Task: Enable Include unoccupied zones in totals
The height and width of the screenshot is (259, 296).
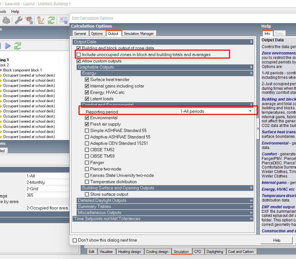Action: (x=78, y=55)
